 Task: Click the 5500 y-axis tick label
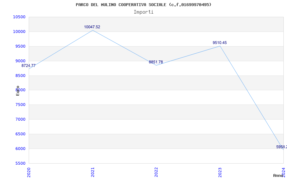click(20, 163)
